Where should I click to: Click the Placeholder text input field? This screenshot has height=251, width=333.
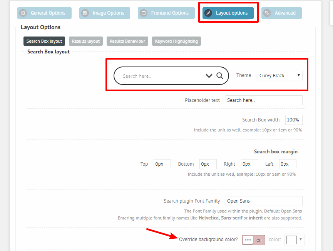tap(264, 100)
